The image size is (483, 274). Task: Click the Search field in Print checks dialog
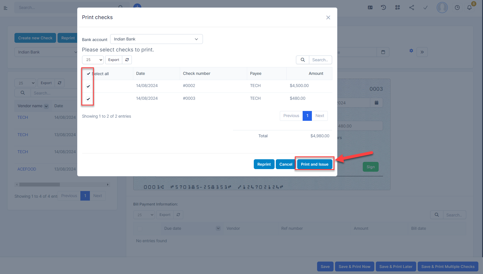coord(320,60)
